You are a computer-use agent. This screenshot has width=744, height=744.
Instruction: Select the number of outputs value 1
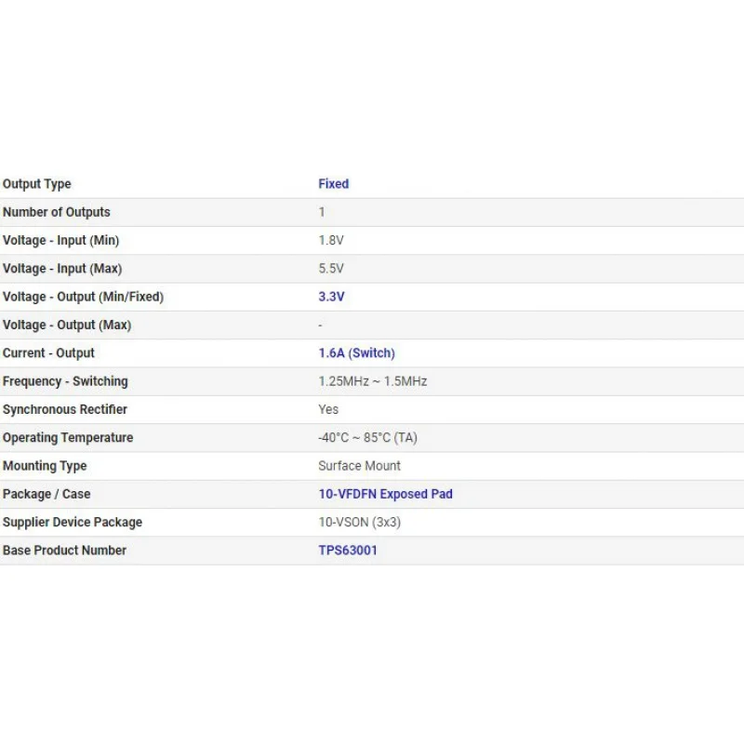[322, 212]
